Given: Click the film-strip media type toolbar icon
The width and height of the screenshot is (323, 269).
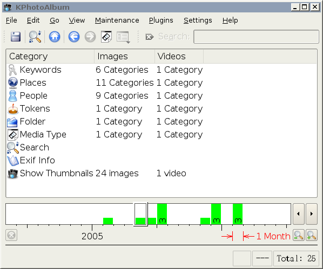Looking at the screenshot, I should tap(106, 37).
